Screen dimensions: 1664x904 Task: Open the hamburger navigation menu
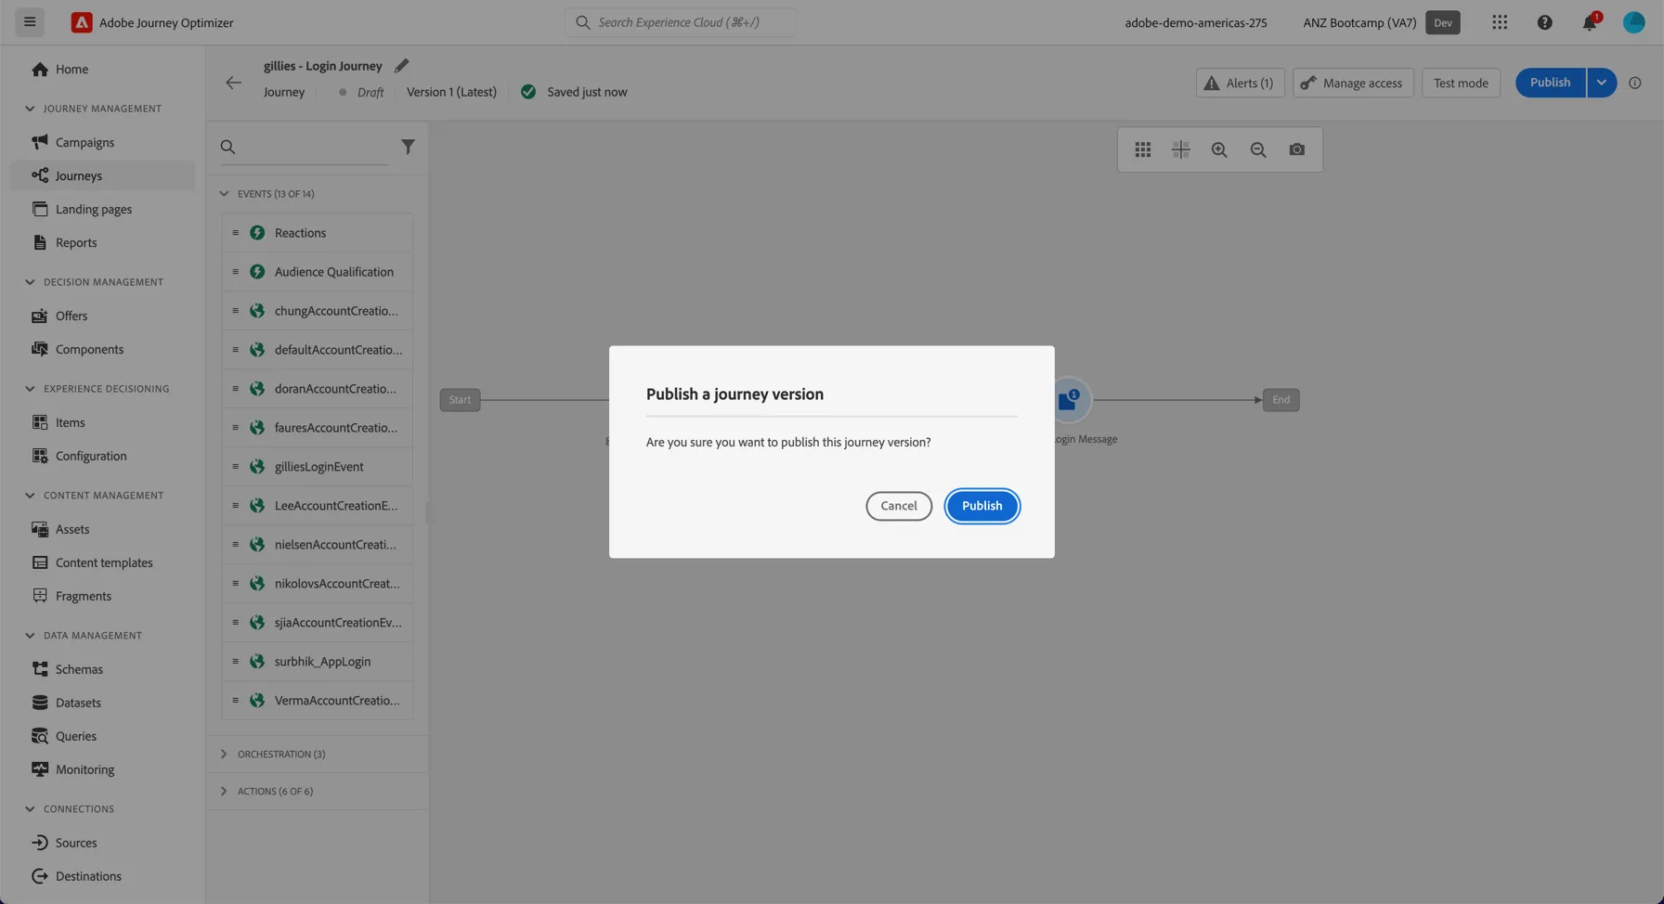(30, 22)
